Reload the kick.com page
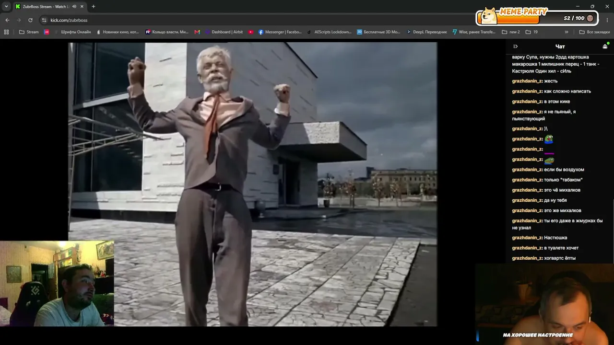This screenshot has width=614, height=345. tap(30, 20)
